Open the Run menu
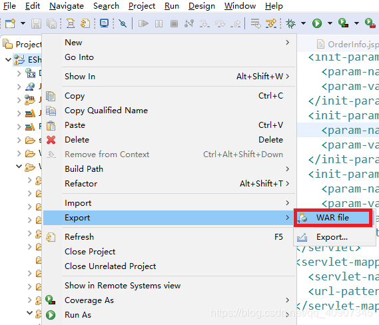The width and height of the screenshot is (379, 325). pos(172,6)
